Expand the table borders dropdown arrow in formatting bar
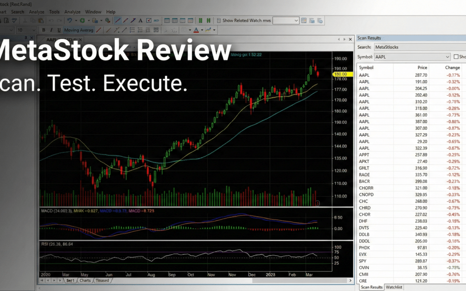Image resolution: width=466 pixels, height=291 pixels. (190, 30)
